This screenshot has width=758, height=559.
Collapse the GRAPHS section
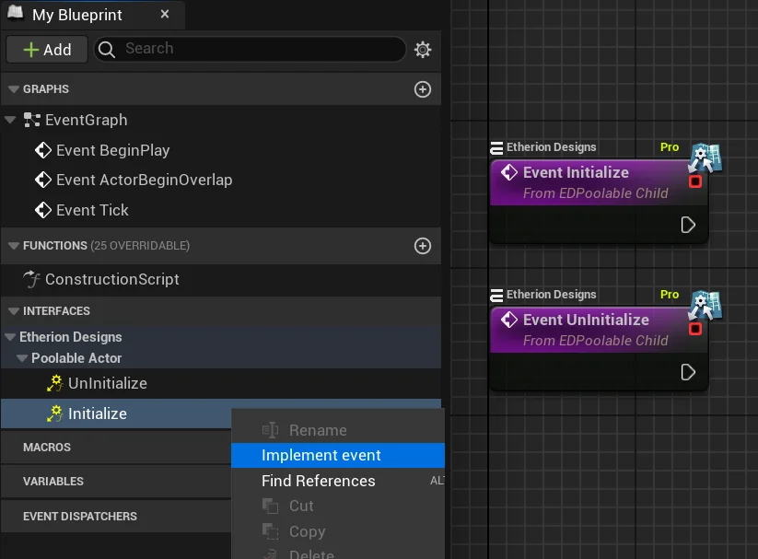[14, 89]
